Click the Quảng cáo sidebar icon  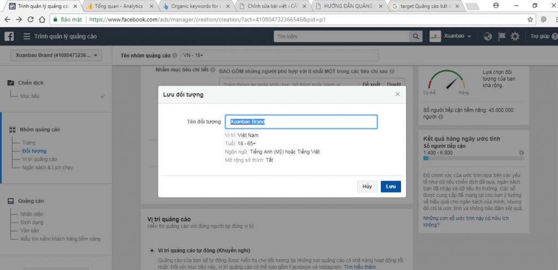(x=11, y=201)
